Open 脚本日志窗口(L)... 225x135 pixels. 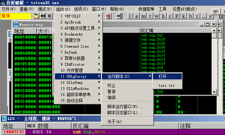click(127, 113)
